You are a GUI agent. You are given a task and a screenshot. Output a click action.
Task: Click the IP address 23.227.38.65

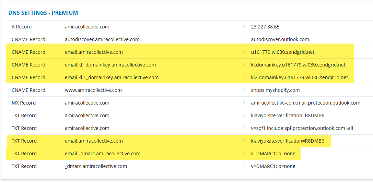click(265, 27)
